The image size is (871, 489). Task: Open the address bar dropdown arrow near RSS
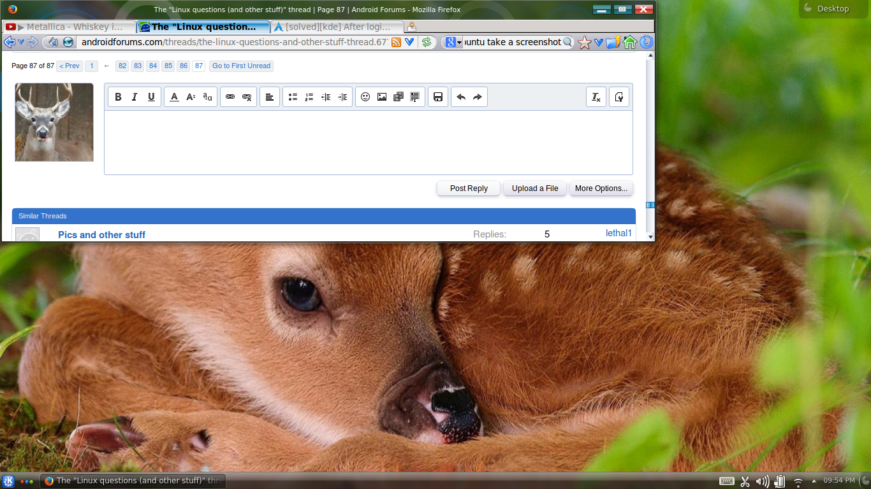(409, 42)
